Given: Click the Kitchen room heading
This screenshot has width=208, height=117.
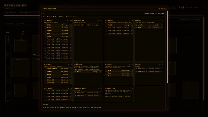Looking at the screenshot, I should coord(138,20).
